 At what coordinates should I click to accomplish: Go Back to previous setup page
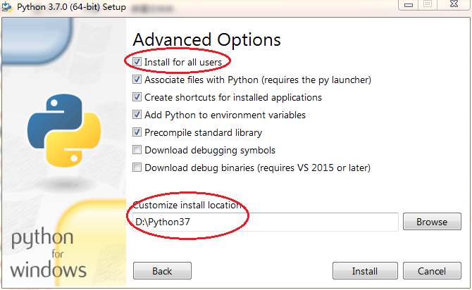click(162, 271)
